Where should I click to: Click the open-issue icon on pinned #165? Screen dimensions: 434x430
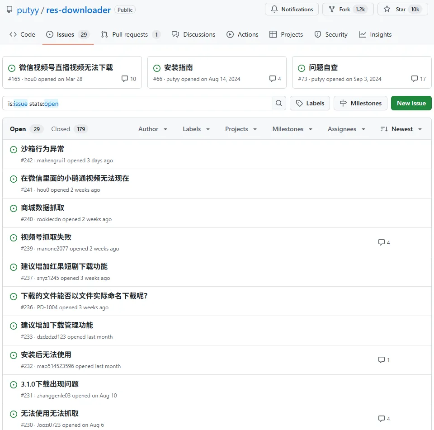(12, 68)
